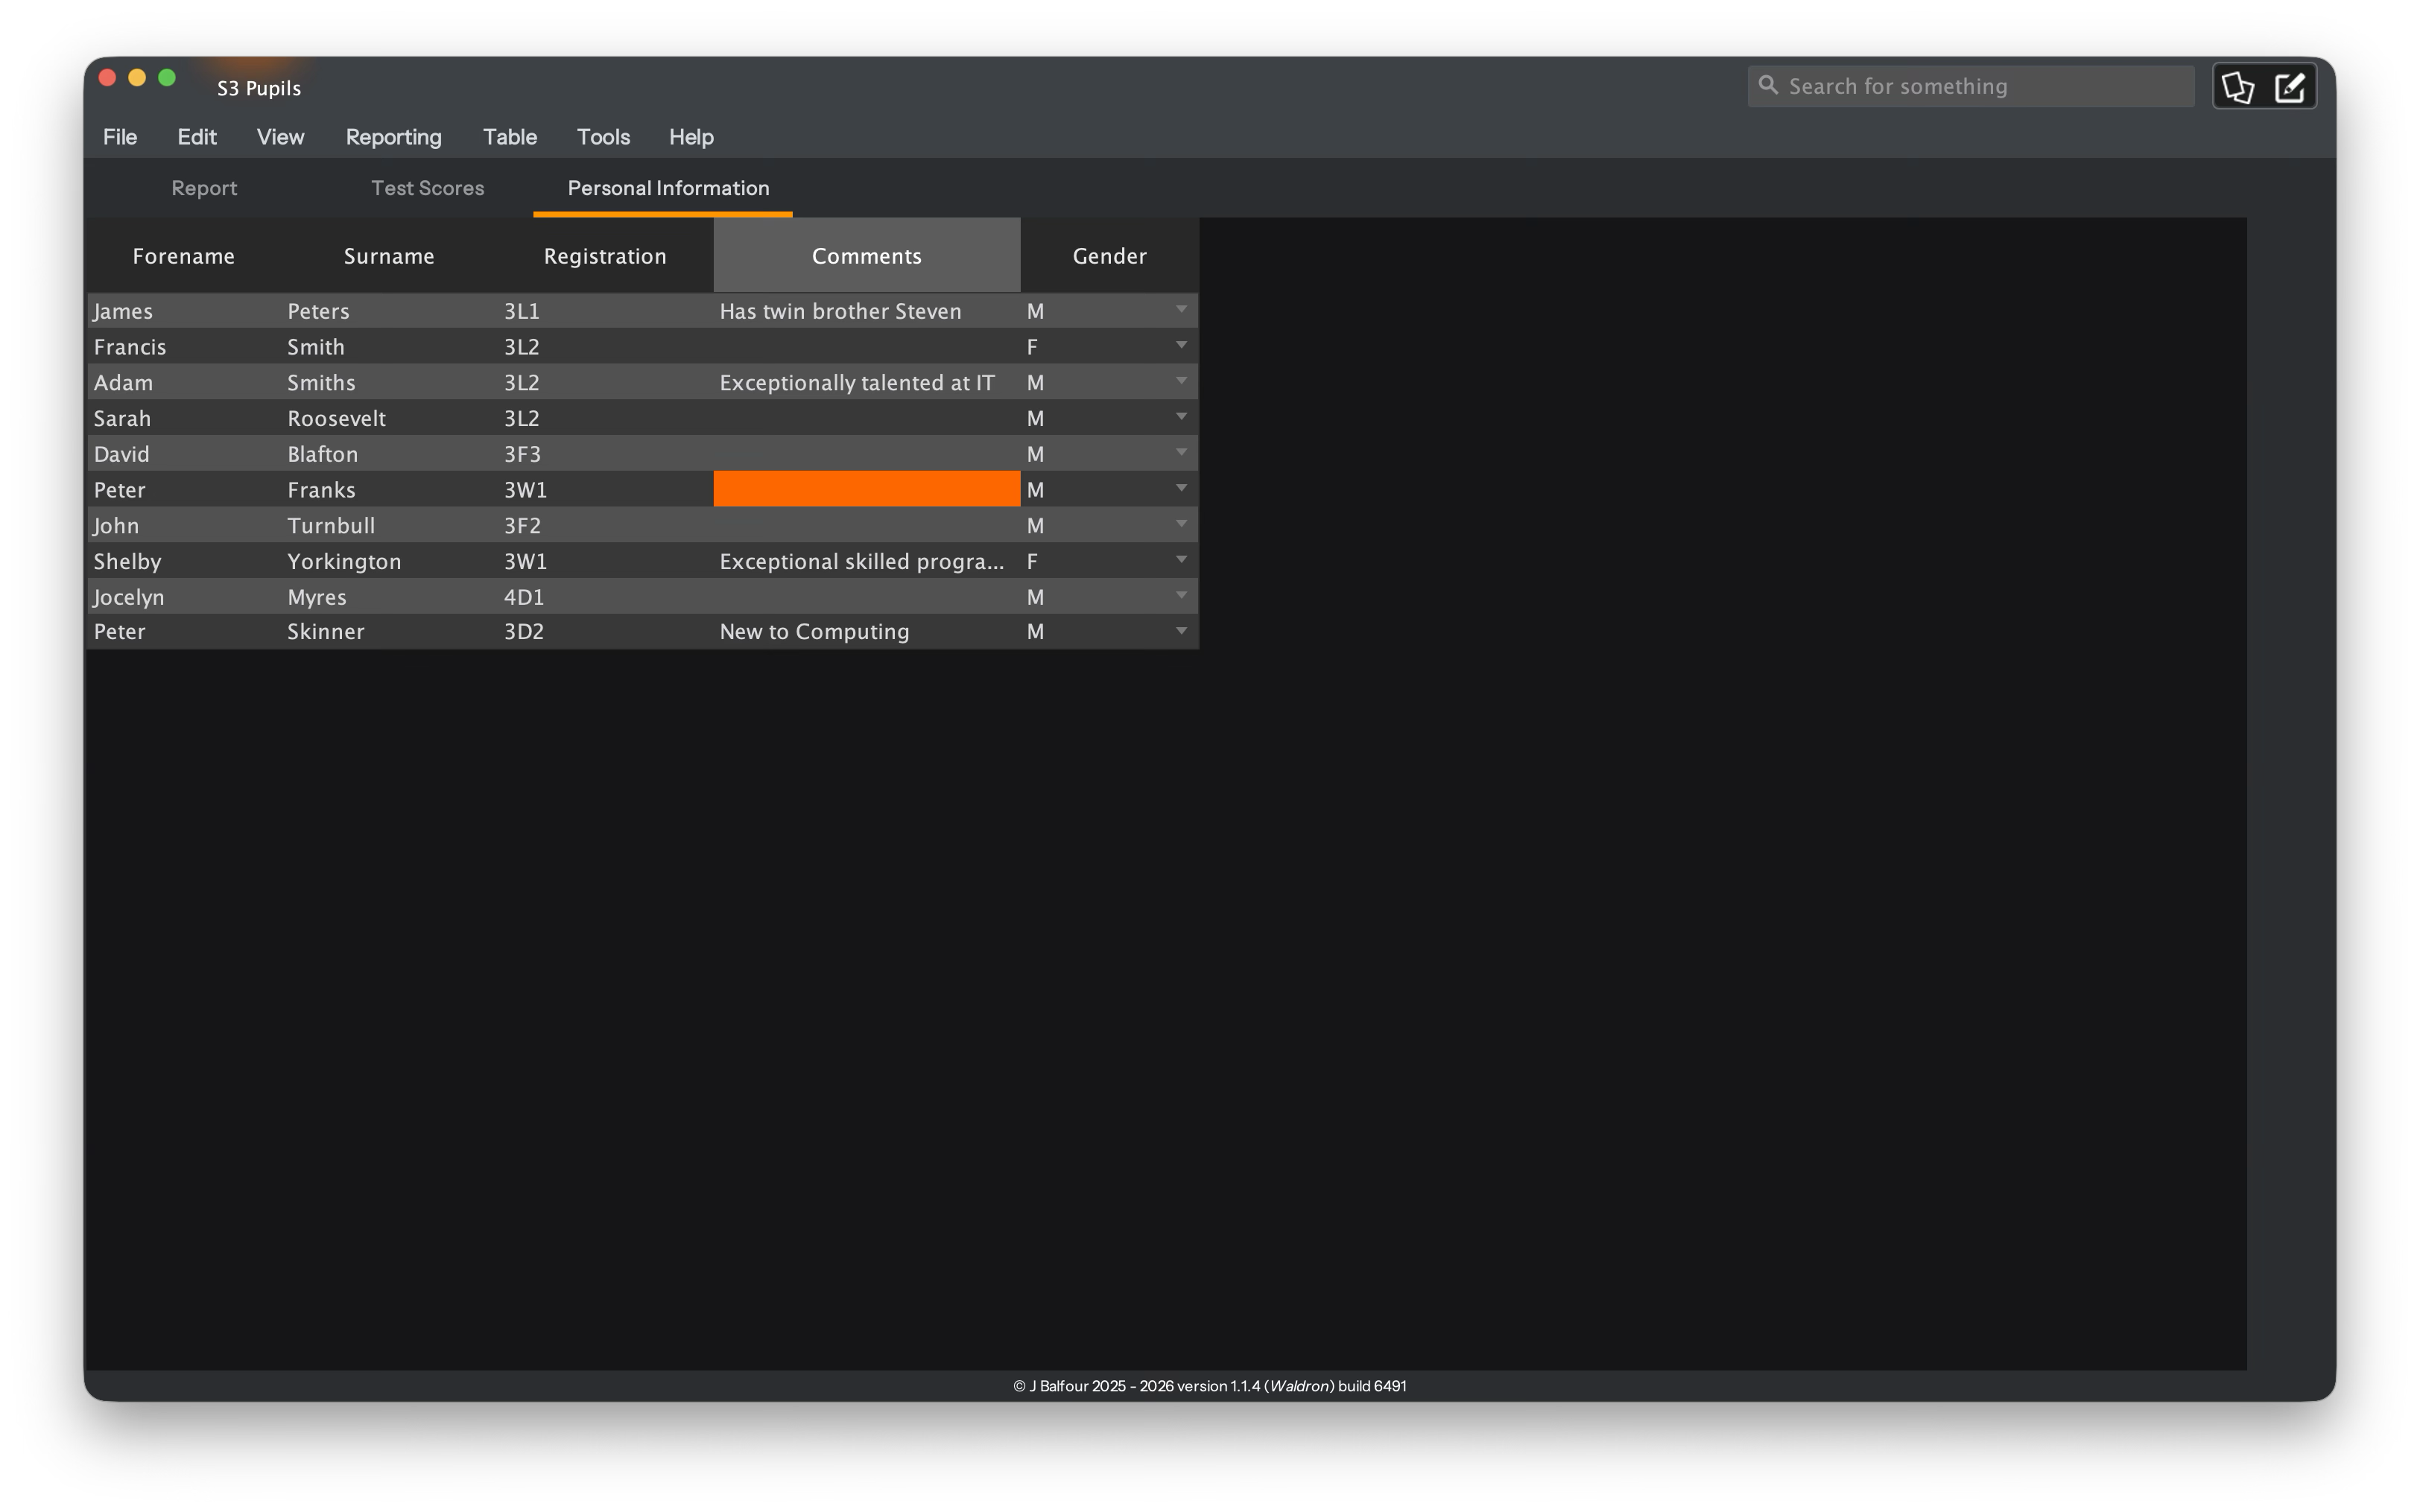Click the overlapping pages icon in the title bar
Image resolution: width=2420 pixels, height=1512 pixels.
pos(2238,87)
